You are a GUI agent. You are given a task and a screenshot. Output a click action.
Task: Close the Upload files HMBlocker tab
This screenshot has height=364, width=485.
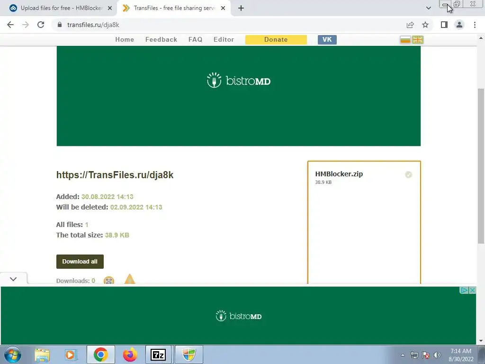[x=109, y=8]
